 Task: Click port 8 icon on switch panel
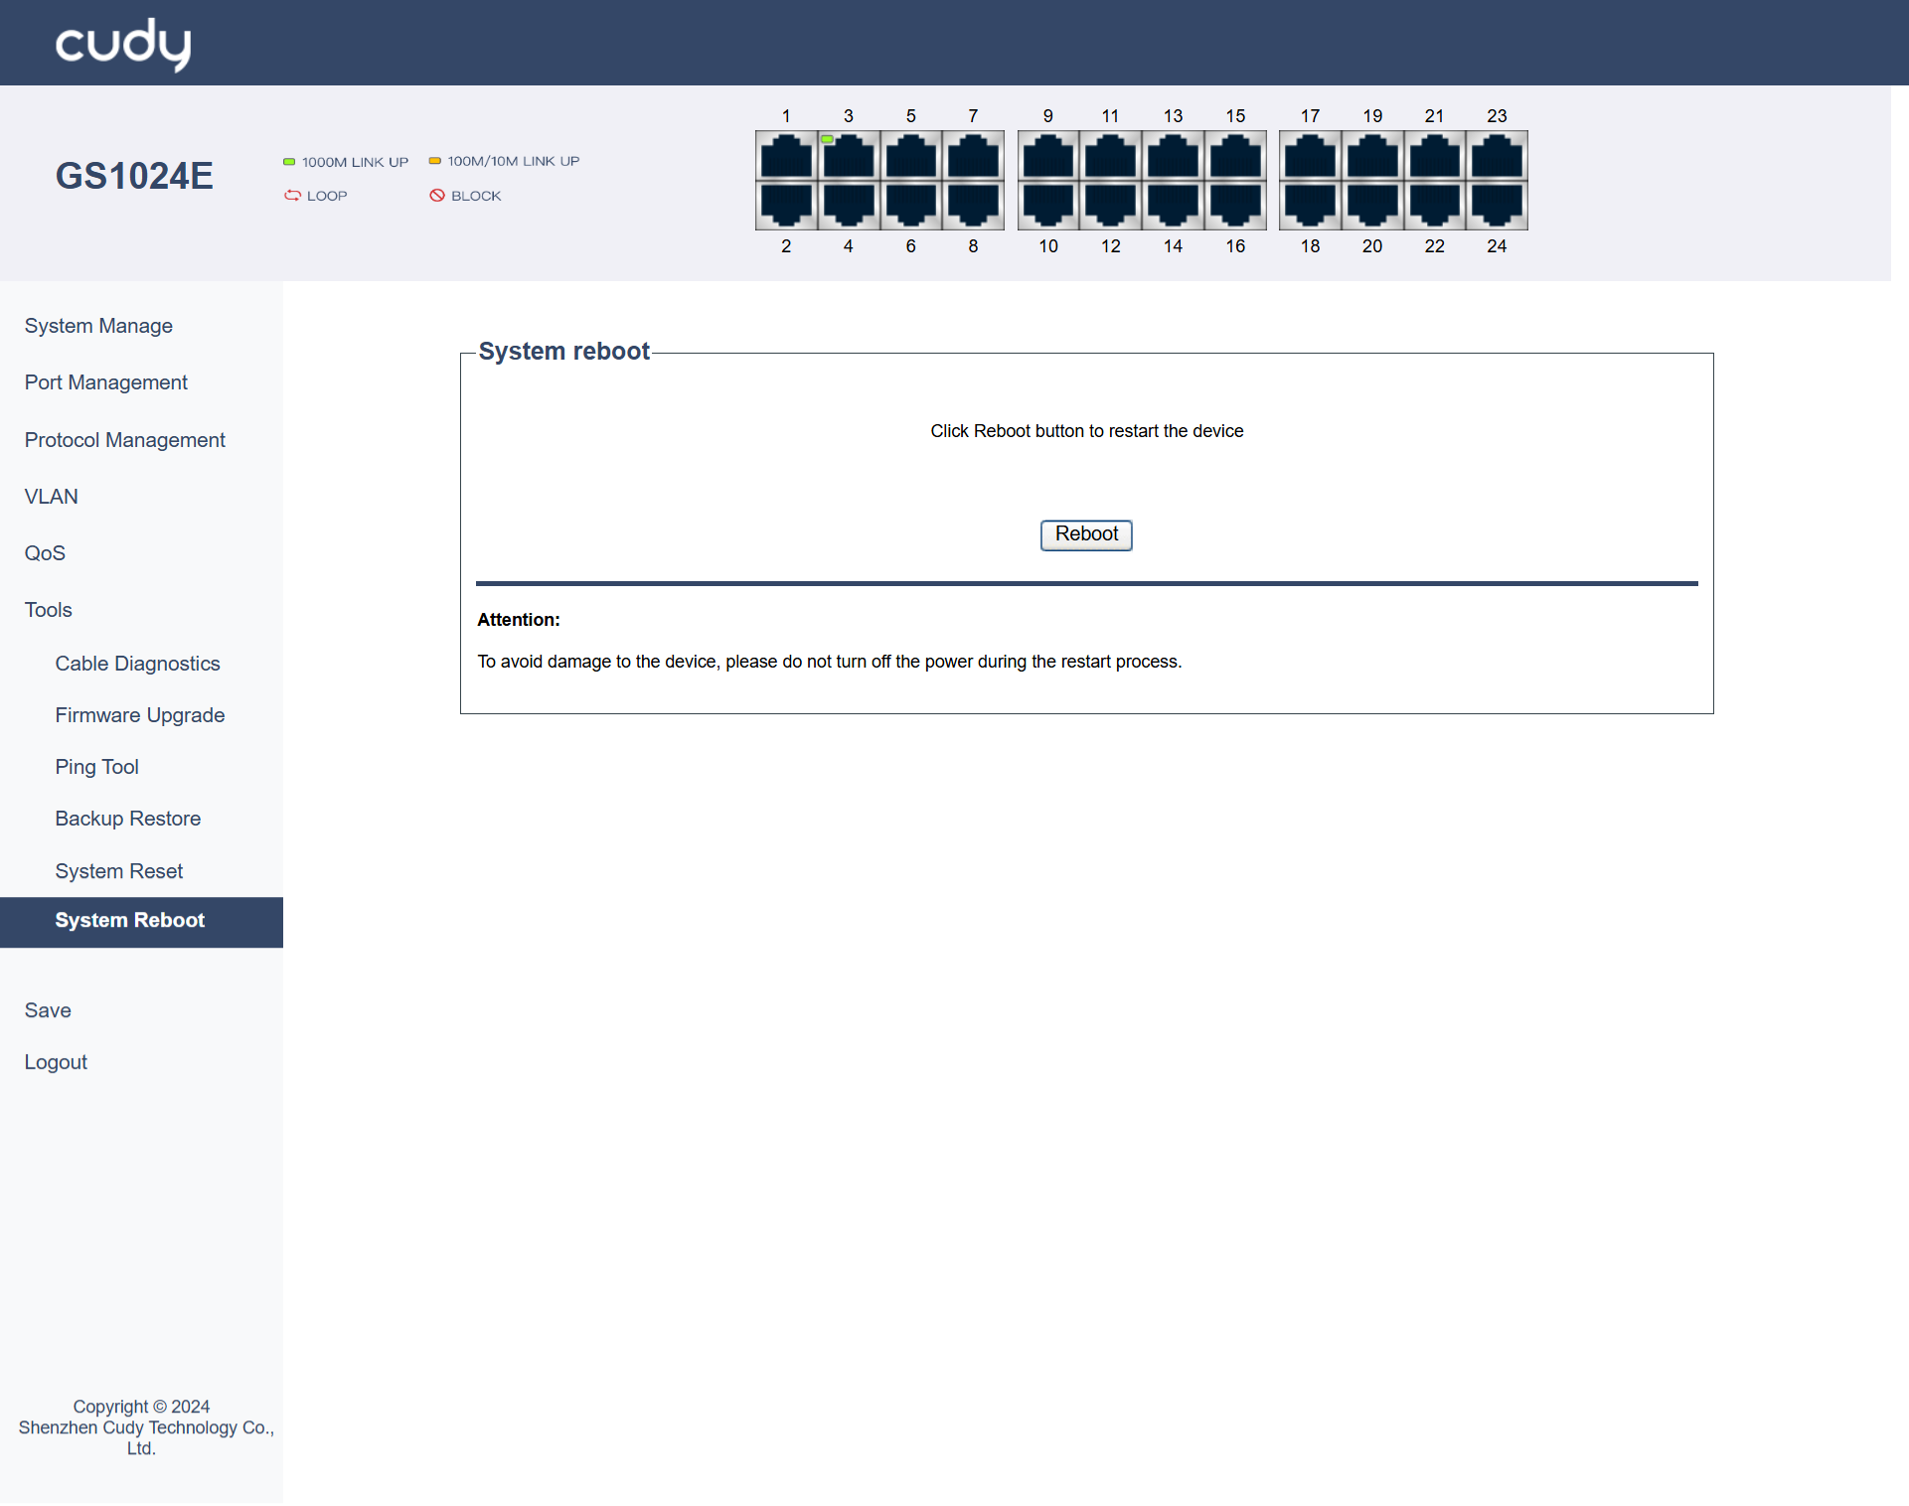click(x=973, y=205)
